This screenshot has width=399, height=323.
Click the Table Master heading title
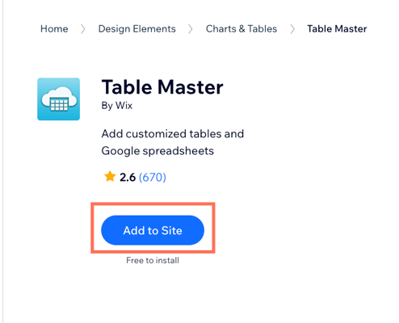pyautogui.click(x=162, y=87)
